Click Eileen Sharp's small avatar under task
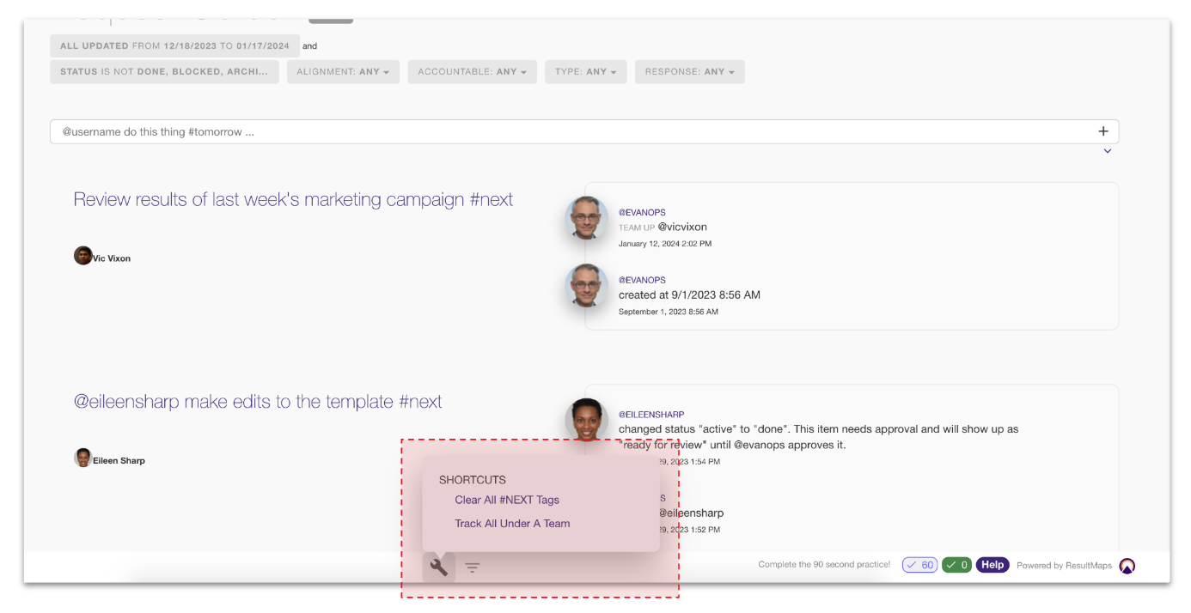This screenshot has width=1191, height=613. [x=82, y=458]
